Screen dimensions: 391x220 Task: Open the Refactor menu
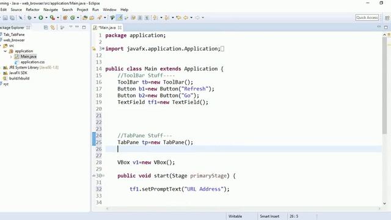pos(32,10)
